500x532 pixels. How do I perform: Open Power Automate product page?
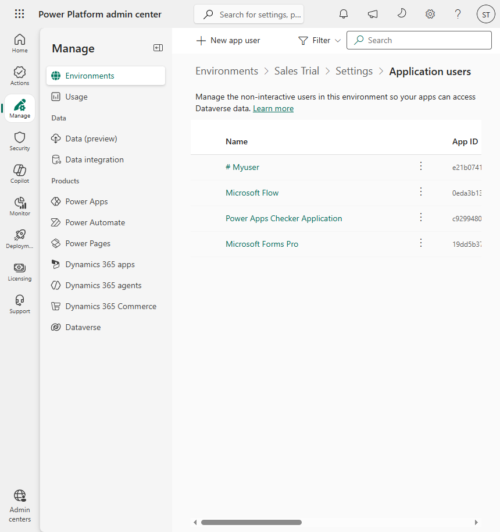coord(106,222)
